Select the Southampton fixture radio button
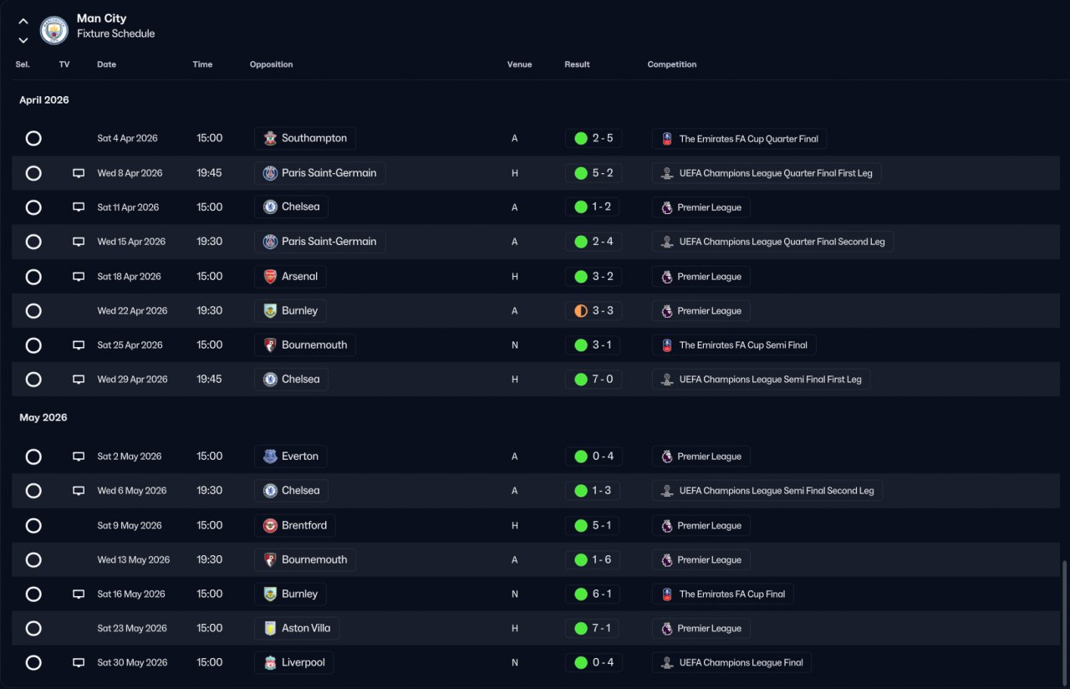Image resolution: width=1070 pixels, height=689 pixels. (33, 139)
